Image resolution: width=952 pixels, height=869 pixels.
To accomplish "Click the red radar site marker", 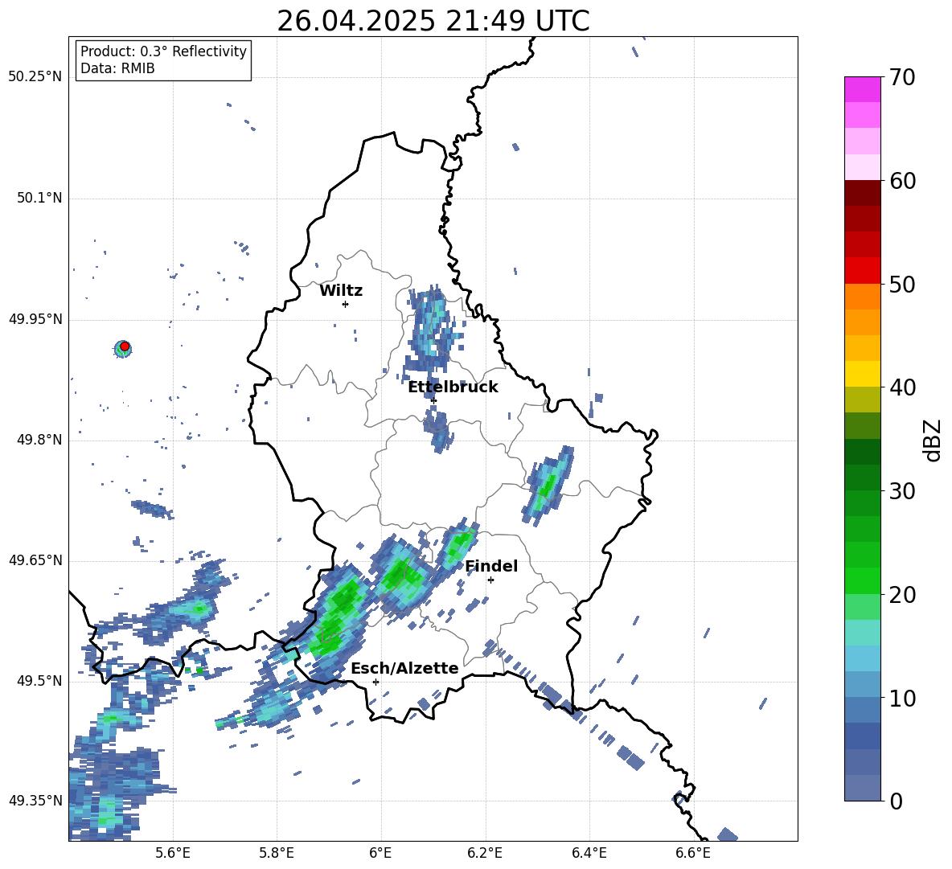I will coord(125,346).
